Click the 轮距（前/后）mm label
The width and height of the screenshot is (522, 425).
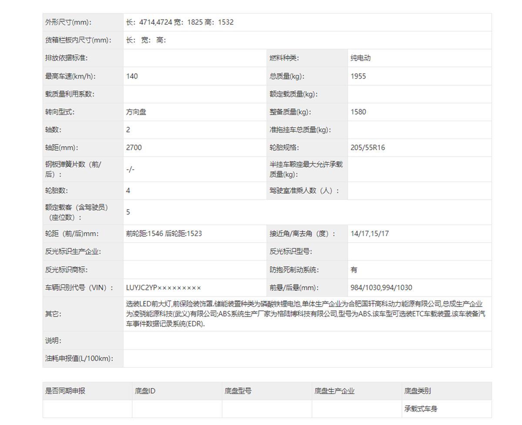72,234
